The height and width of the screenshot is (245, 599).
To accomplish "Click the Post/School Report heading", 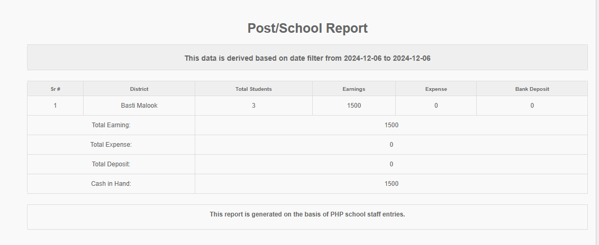I will coord(307,29).
